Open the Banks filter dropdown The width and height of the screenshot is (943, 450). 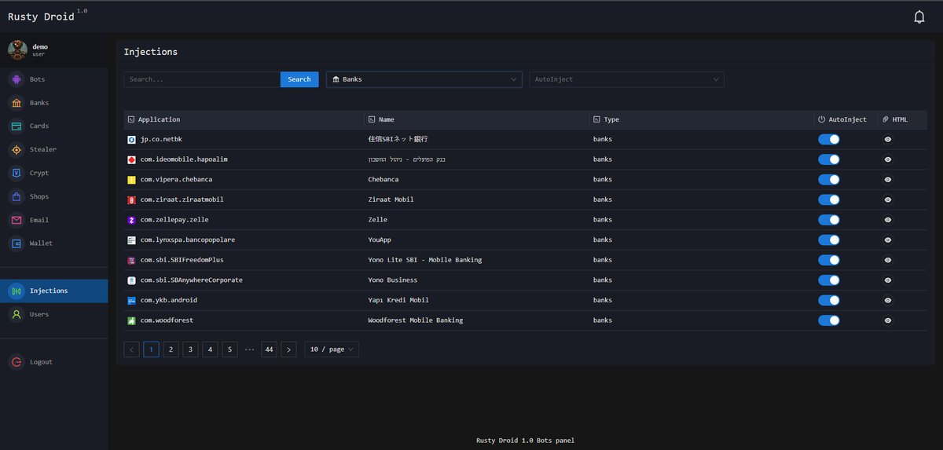(424, 79)
